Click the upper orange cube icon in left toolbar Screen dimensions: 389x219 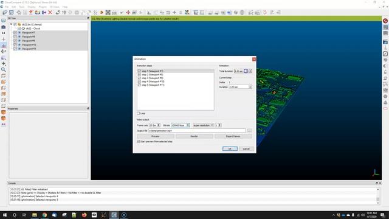4,82
